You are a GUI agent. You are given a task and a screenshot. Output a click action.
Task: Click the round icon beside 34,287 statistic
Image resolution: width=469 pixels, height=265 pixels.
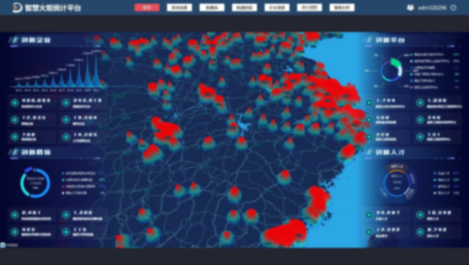369,215
